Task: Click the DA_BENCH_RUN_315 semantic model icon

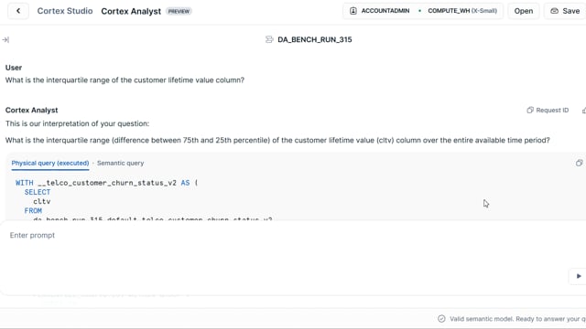Action: click(x=269, y=39)
